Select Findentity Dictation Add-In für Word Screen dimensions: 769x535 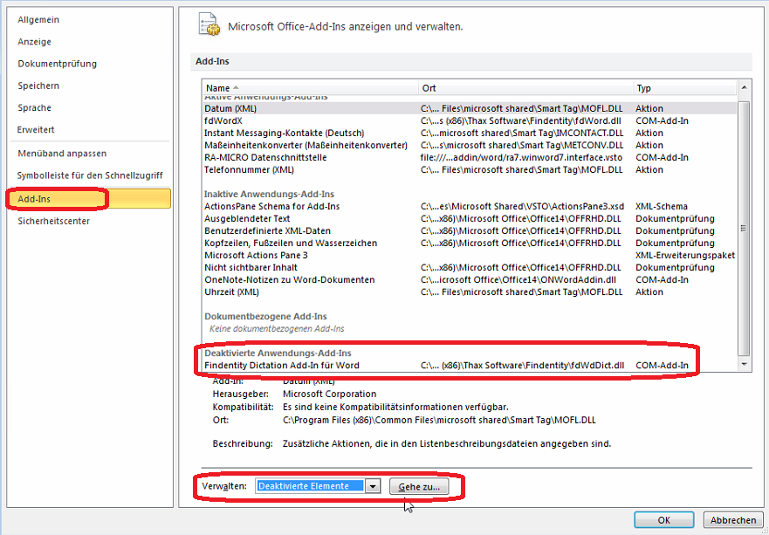click(470, 366)
